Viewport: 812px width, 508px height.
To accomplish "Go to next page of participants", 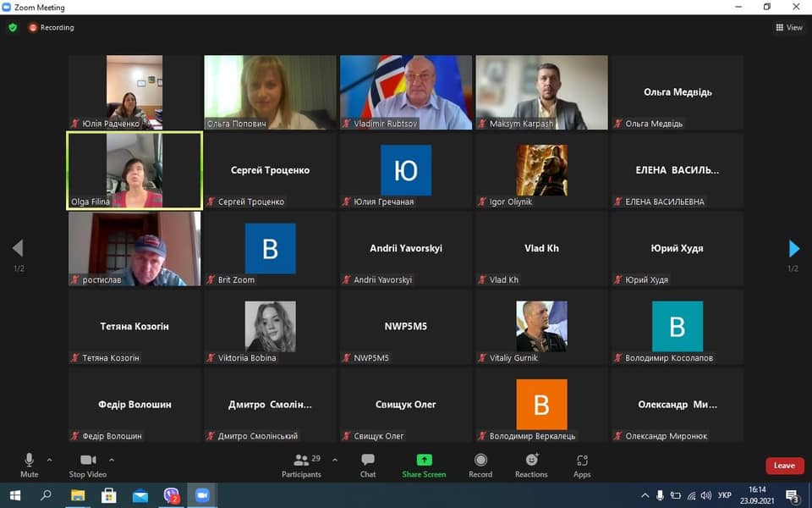I will pos(793,249).
